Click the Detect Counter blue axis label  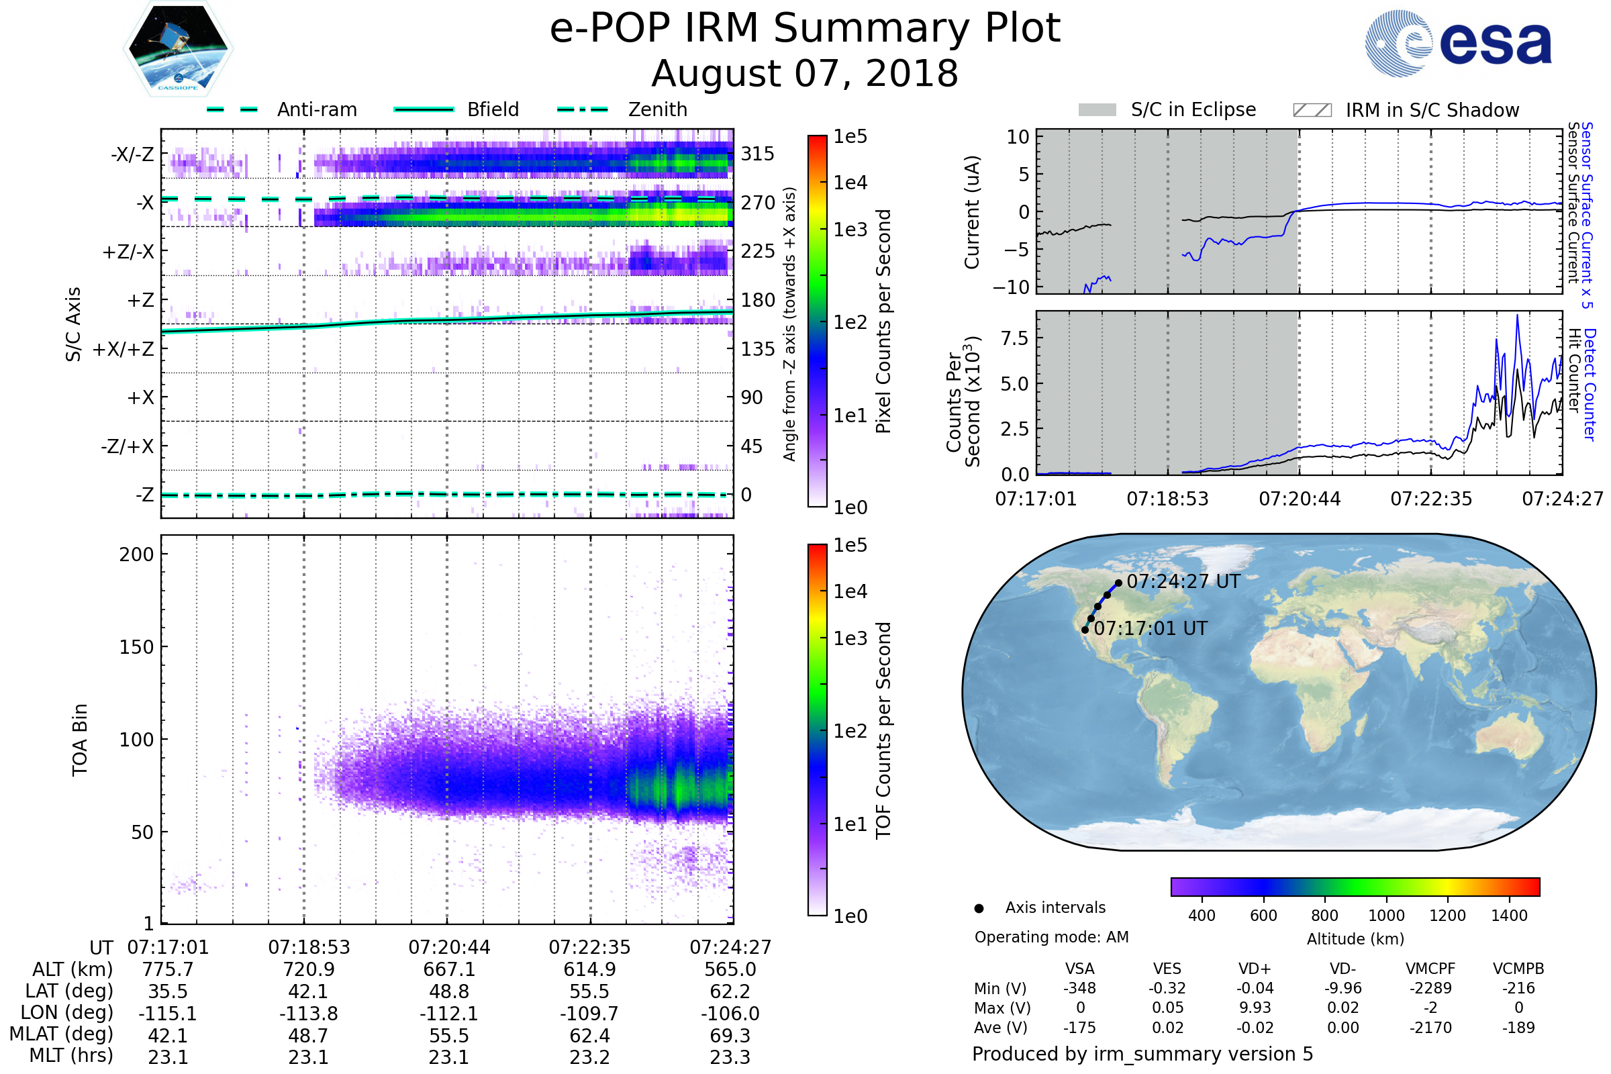pos(1590,385)
